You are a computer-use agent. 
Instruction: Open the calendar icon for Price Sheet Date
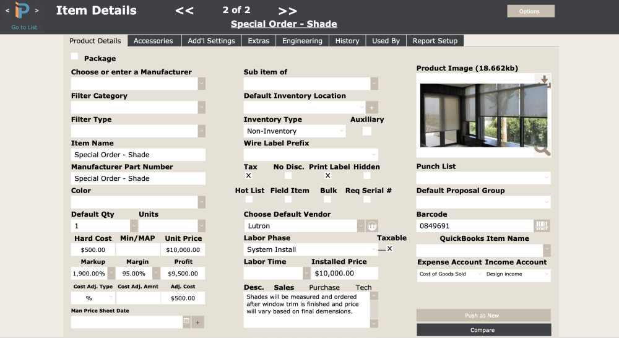tap(187, 321)
